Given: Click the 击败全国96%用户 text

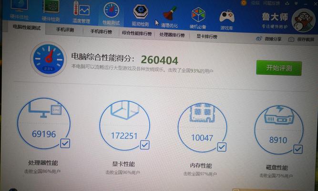Looking at the screenshot, I should click(123, 172).
